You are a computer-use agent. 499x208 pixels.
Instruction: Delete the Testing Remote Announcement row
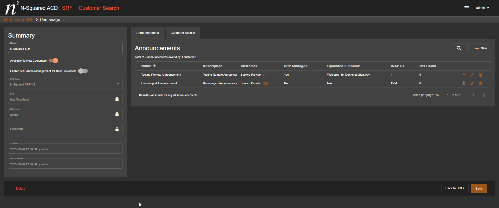[481, 75]
